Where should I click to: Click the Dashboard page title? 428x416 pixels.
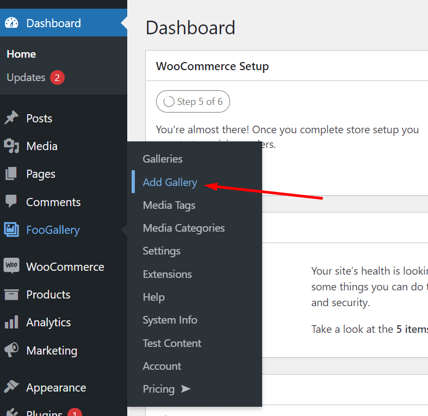tap(190, 28)
